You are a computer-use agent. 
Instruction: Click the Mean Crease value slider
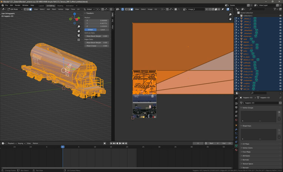pyautogui.click(x=97, y=46)
